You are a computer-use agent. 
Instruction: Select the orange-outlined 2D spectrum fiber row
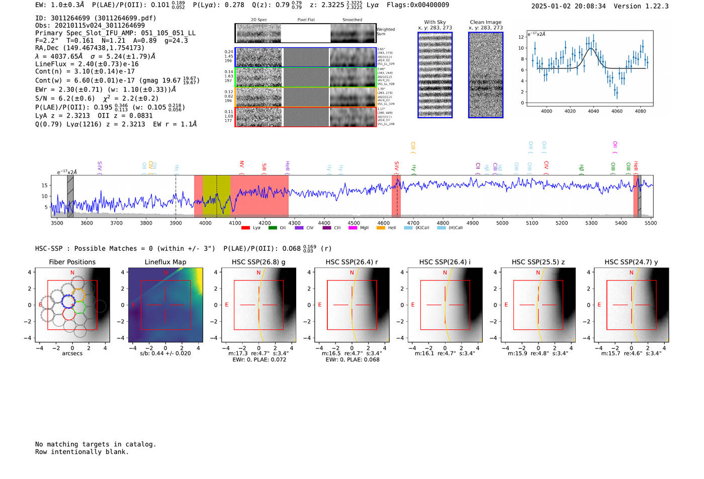306,97
